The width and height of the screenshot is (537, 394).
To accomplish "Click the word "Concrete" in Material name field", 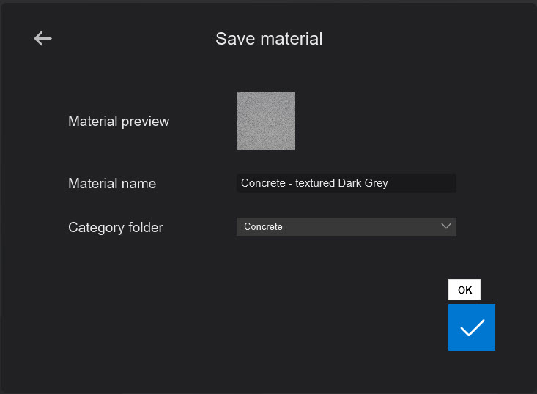I will (x=263, y=183).
